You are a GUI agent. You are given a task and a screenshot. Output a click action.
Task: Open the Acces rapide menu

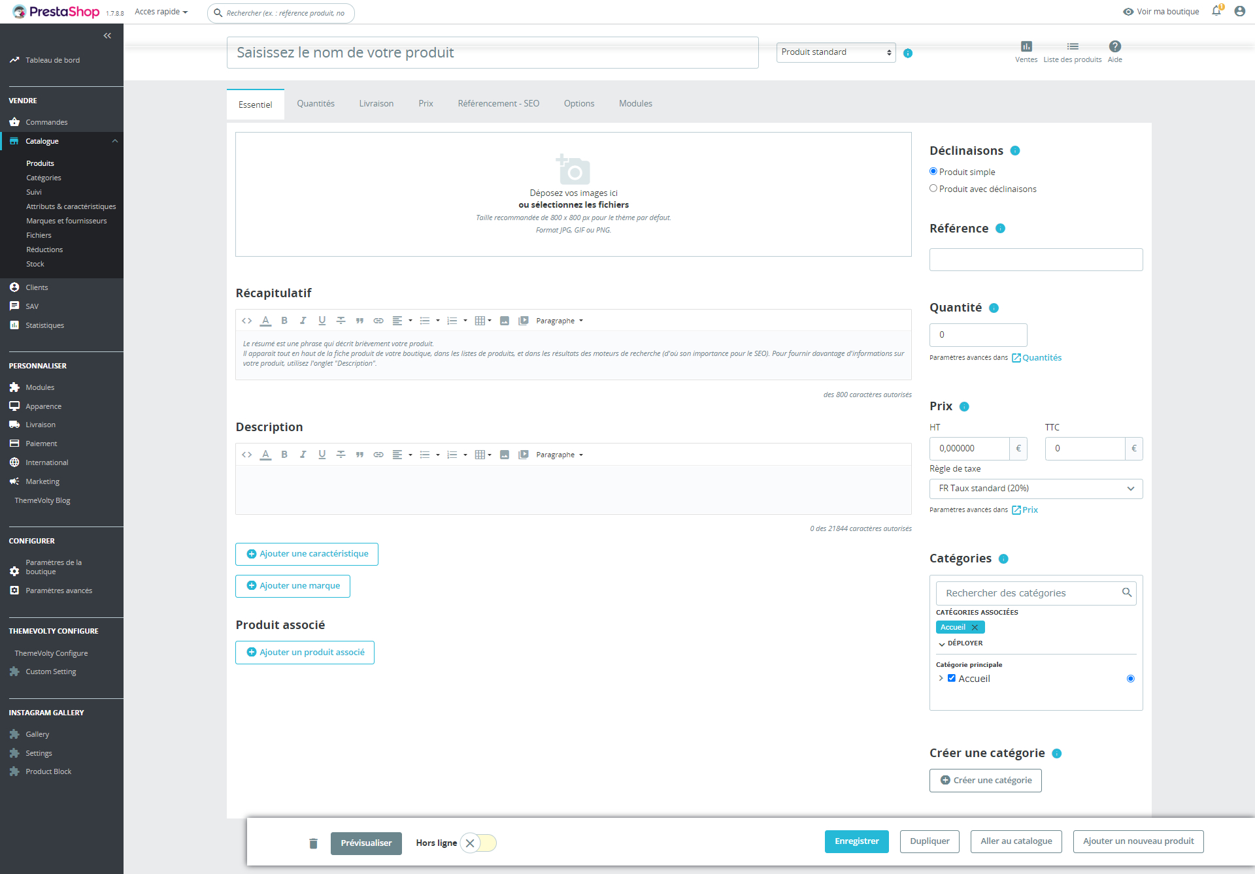160,12
